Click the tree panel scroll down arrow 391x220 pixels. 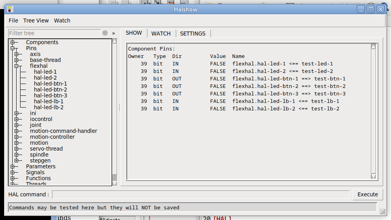point(115,183)
